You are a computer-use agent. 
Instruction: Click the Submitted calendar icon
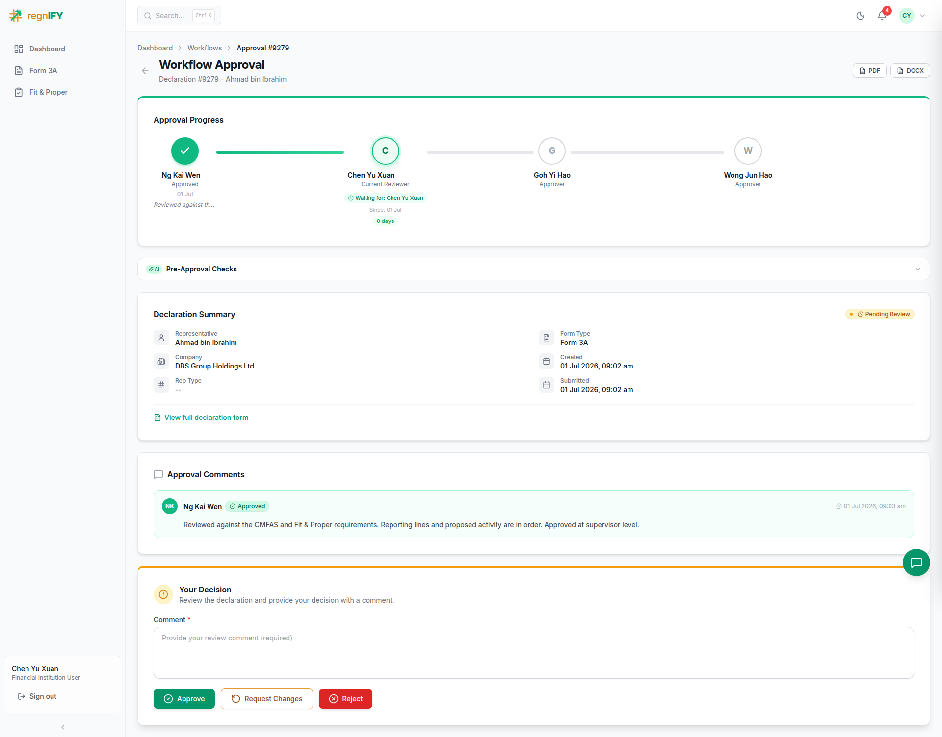[547, 385]
